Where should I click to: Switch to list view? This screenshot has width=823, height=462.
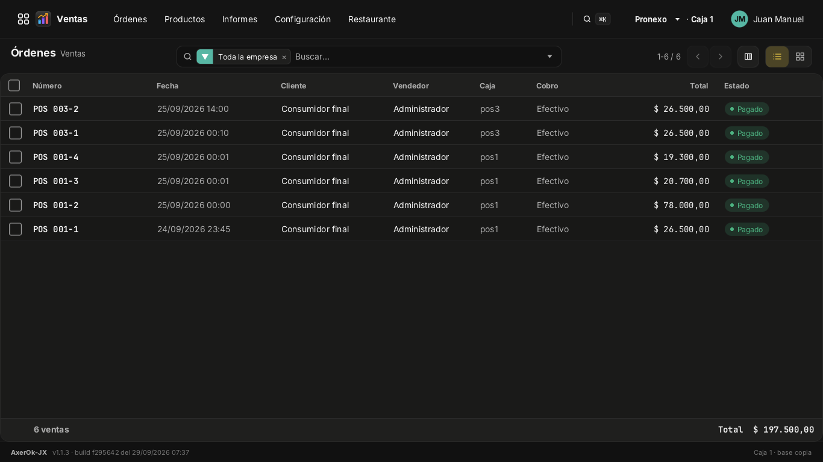777,57
